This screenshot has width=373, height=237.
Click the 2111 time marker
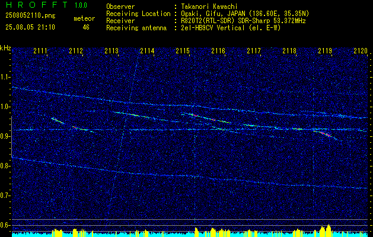pyautogui.click(x=40, y=50)
